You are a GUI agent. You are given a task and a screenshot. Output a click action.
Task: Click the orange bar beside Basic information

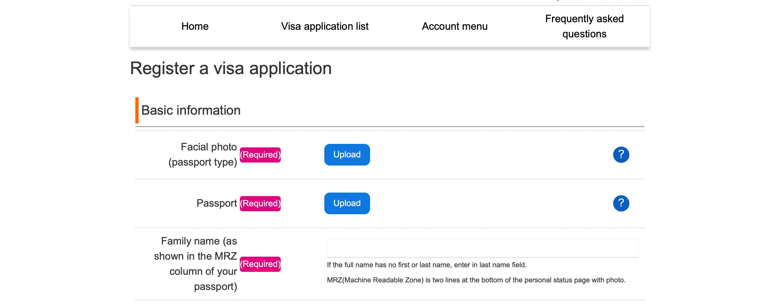click(137, 110)
